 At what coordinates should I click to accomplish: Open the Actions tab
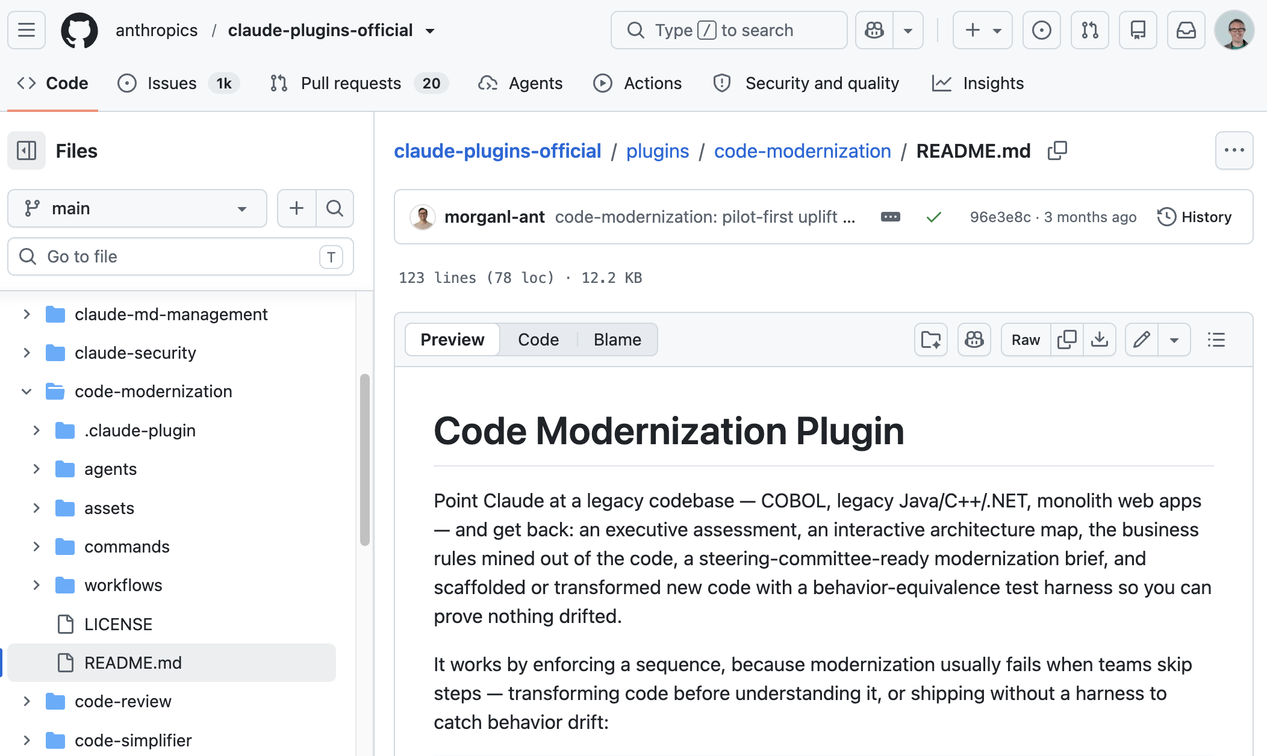pyautogui.click(x=637, y=83)
